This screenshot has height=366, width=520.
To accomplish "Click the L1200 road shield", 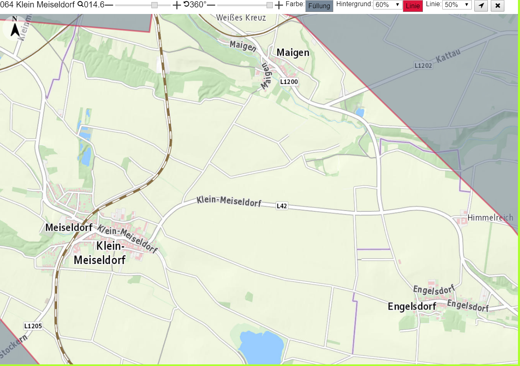I will [x=289, y=82].
